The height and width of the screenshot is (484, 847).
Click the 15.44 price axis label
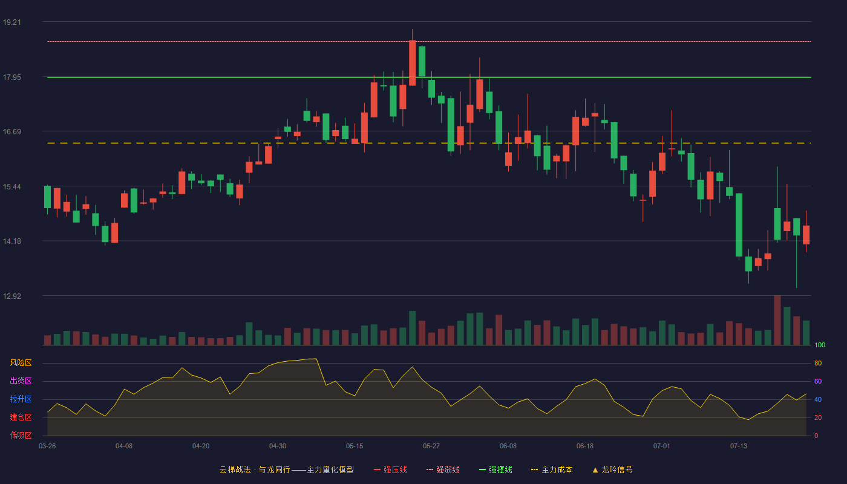[x=11, y=187]
